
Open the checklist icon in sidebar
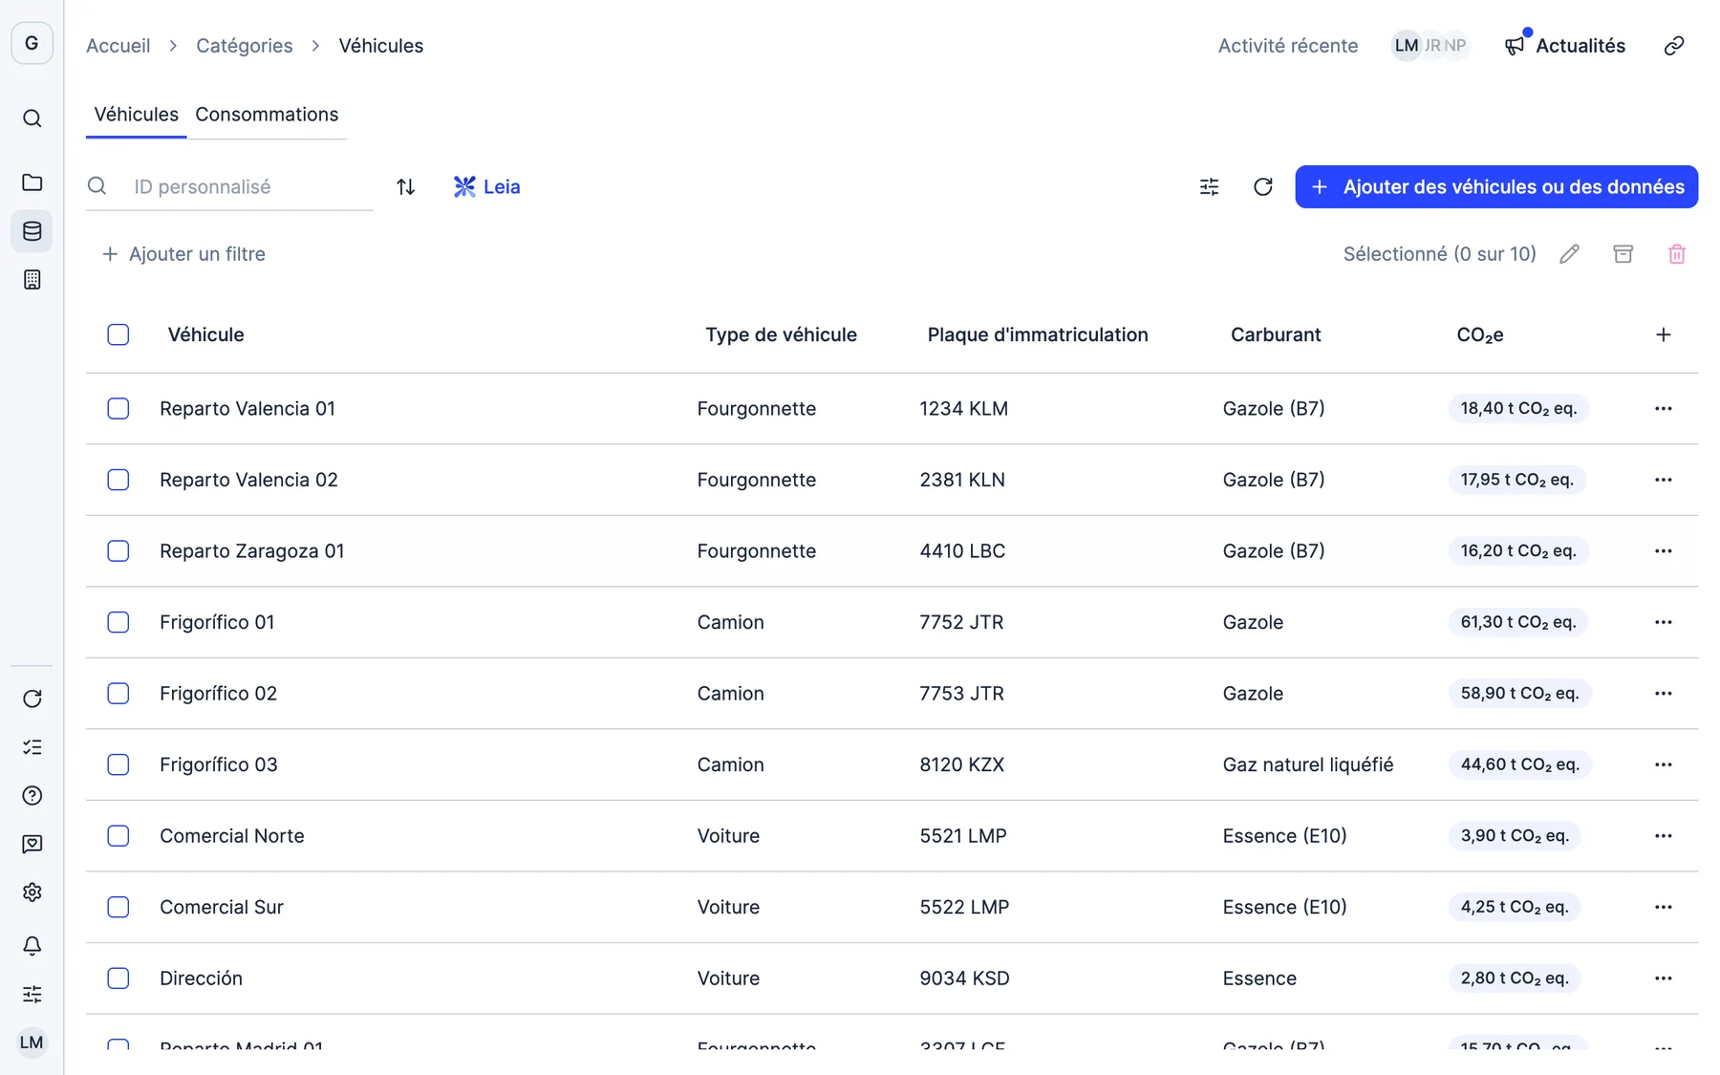tap(32, 746)
